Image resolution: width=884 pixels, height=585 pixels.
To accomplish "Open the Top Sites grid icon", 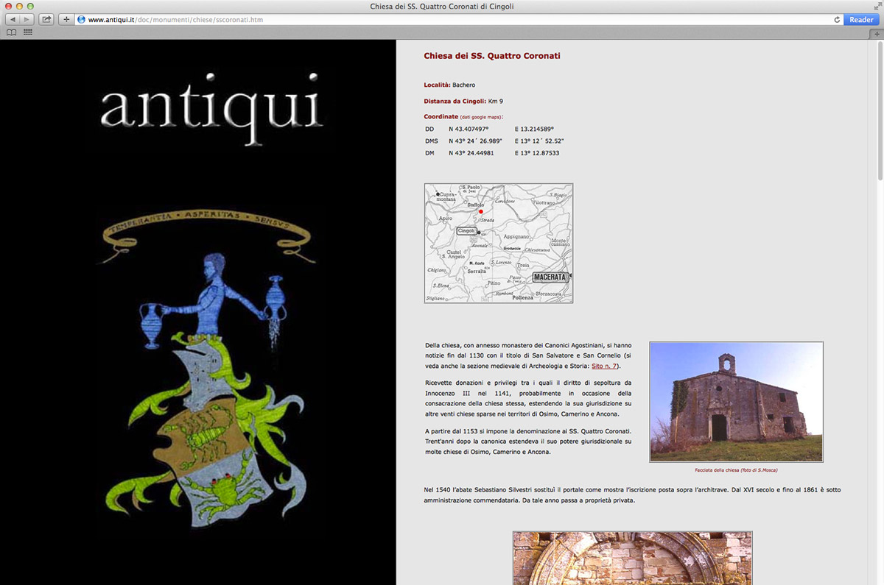I will click(28, 32).
